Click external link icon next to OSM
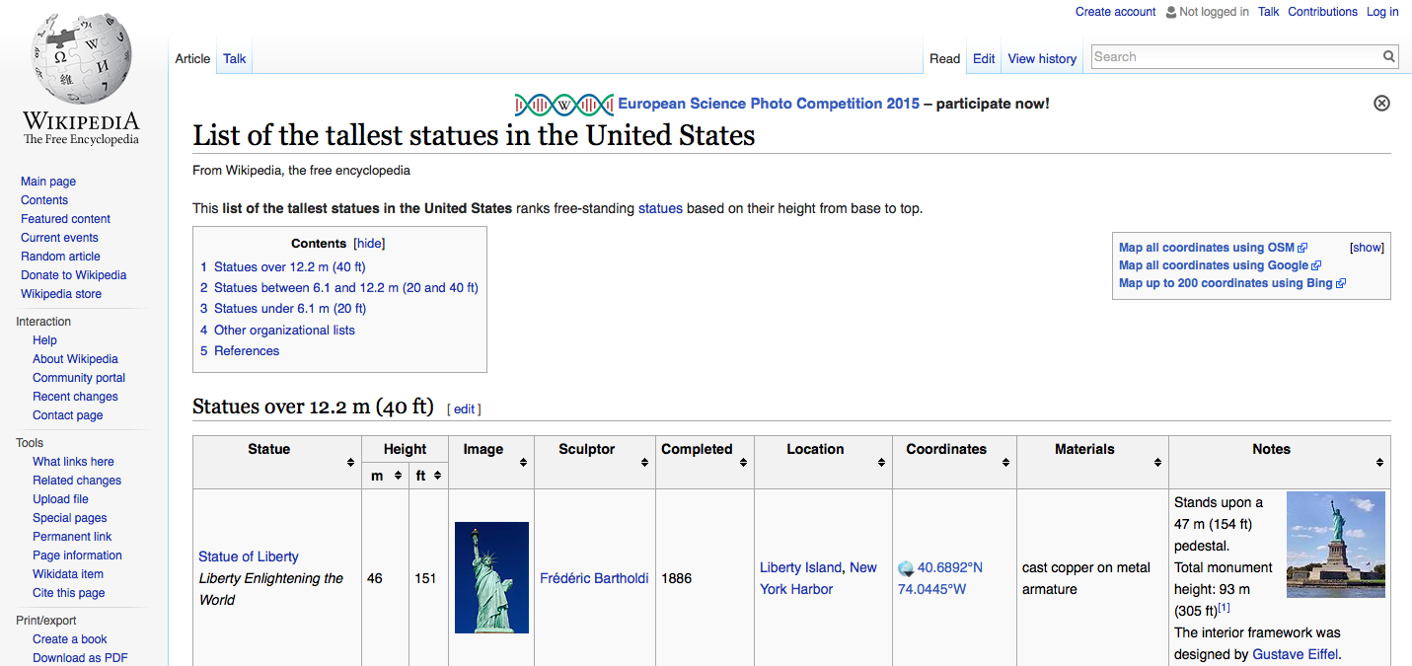1412x666 pixels. pos(1302,248)
